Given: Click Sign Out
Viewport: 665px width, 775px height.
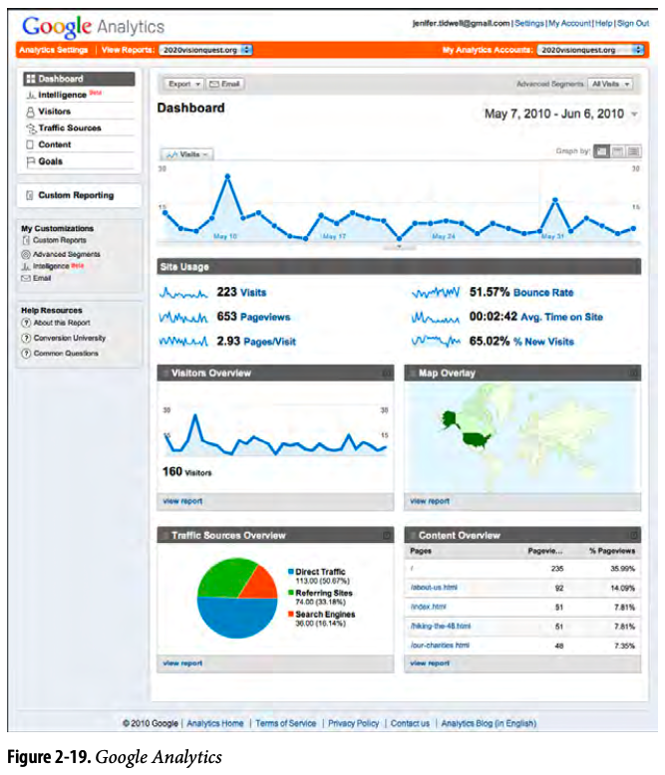Looking at the screenshot, I should pyautogui.click(x=633, y=23).
